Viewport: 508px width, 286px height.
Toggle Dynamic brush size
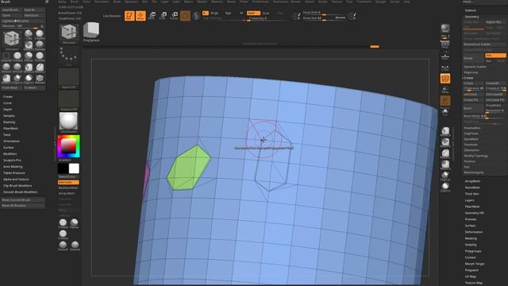click(x=341, y=17)
